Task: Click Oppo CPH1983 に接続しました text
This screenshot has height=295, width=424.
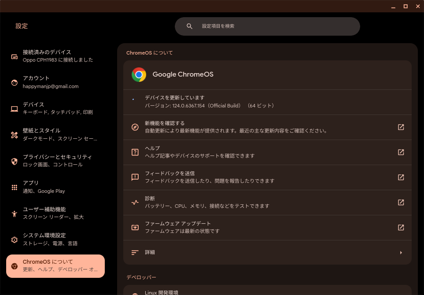Action: 58,60
